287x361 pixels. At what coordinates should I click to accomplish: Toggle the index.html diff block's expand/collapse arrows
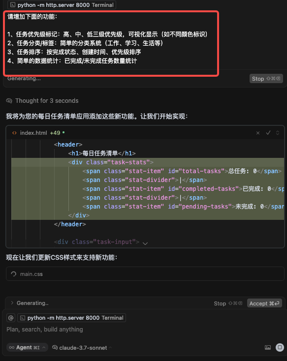[278, 133]
